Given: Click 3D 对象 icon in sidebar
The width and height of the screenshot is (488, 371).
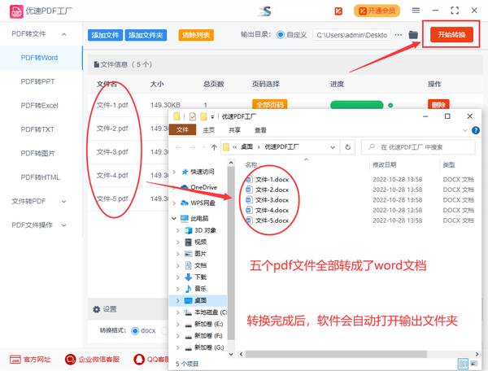Looking at the screenshot, I should point(188,230).
